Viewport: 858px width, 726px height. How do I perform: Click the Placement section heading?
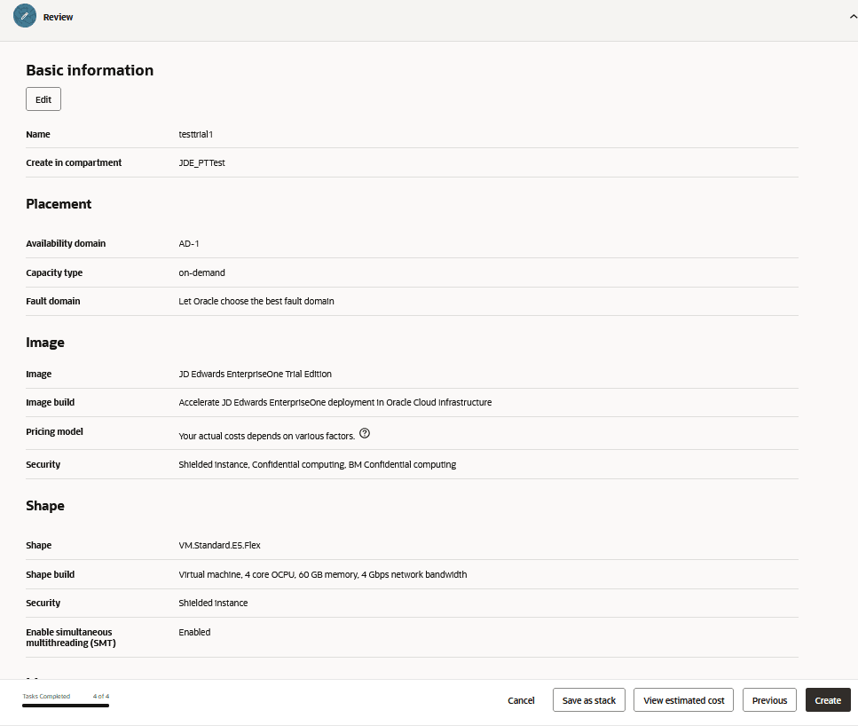(x=59, y=204)
